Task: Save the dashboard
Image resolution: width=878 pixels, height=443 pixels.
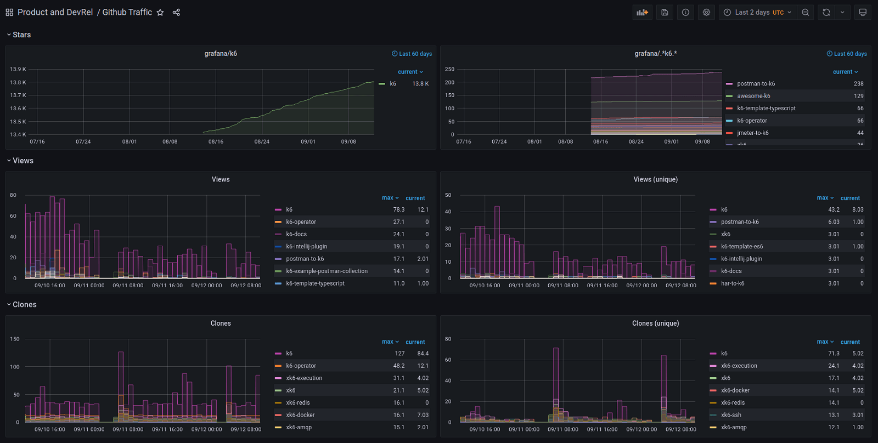Action: (x=665, y=12)
